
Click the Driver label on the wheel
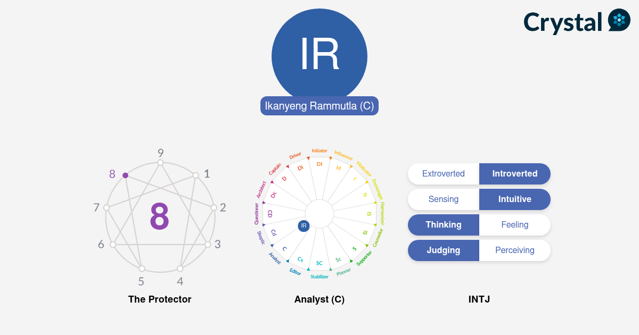296,155
